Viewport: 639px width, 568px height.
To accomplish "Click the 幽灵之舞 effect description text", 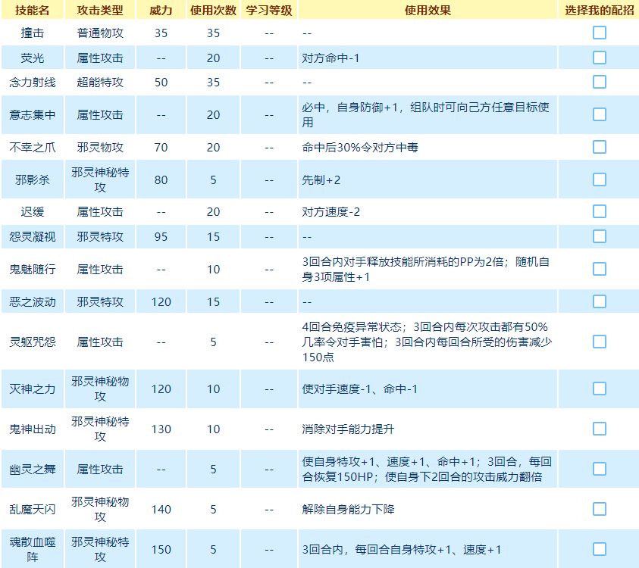I will [x=427, y=469].
